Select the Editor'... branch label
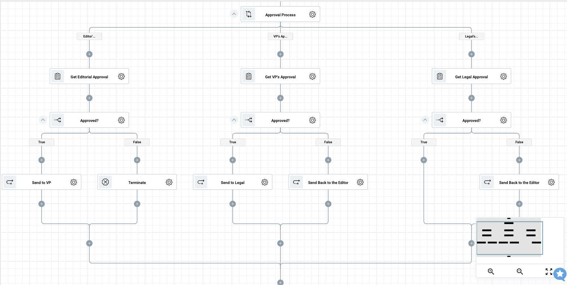The image size is (567, 285). pyautogui.click(x=89, y=36)
